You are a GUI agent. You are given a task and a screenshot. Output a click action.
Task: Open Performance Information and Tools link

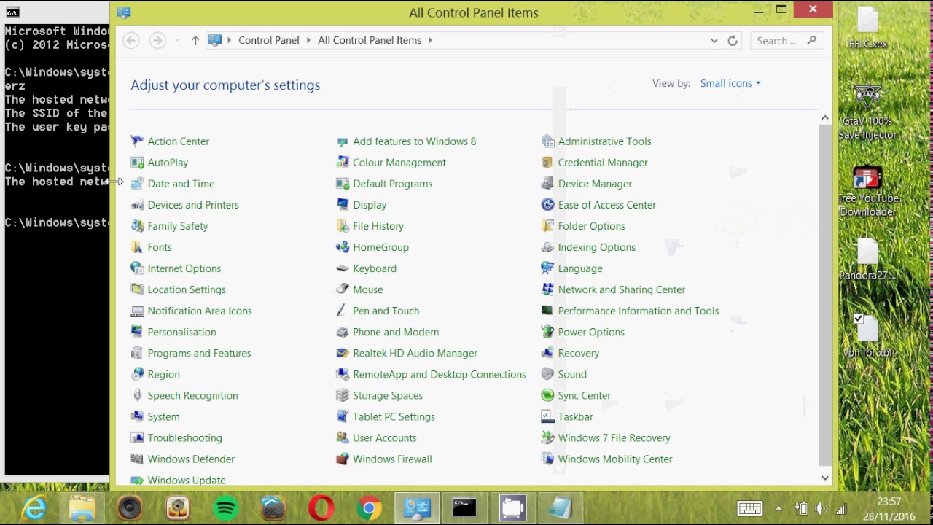[639, 311]
